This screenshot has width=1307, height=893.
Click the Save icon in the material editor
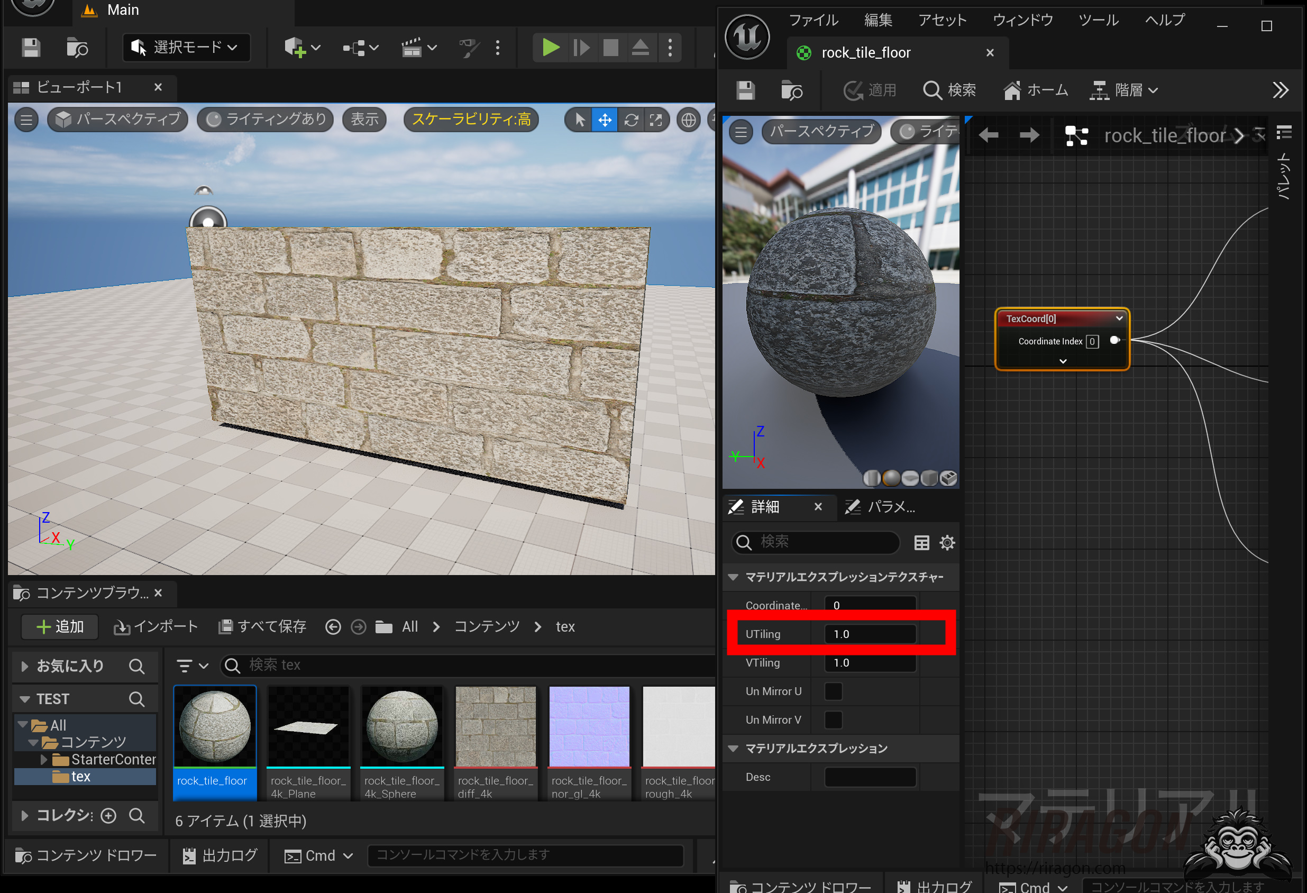[745, 90]
